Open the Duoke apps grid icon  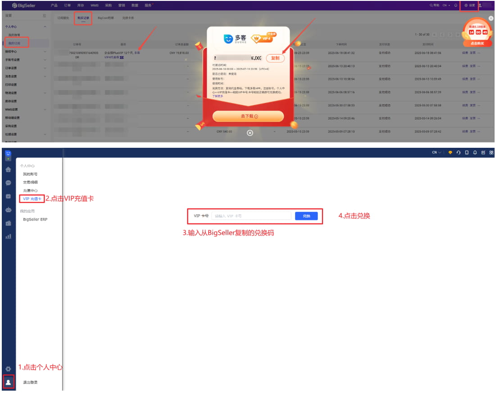(x=491, y=152)
